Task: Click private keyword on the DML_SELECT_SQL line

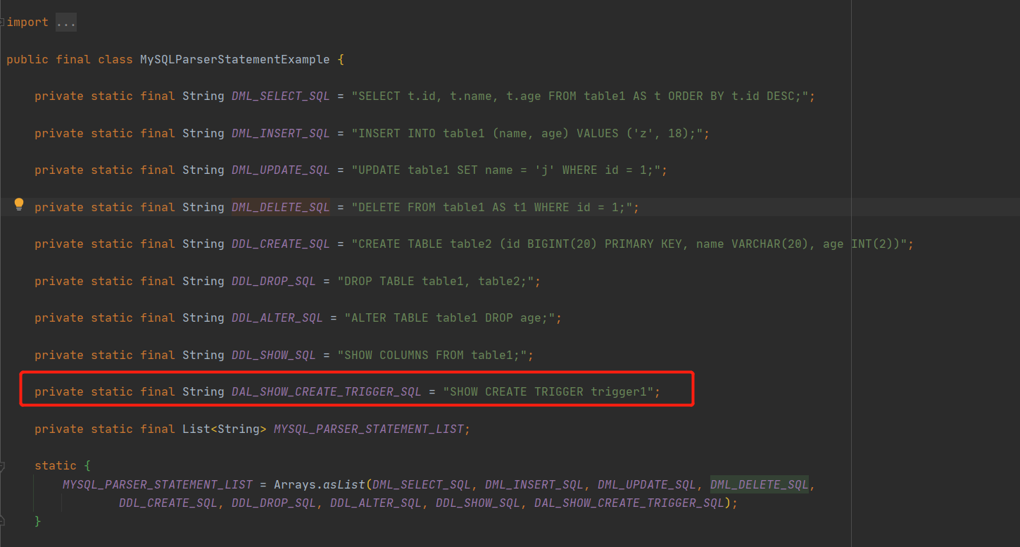Action: coord(59,96)
